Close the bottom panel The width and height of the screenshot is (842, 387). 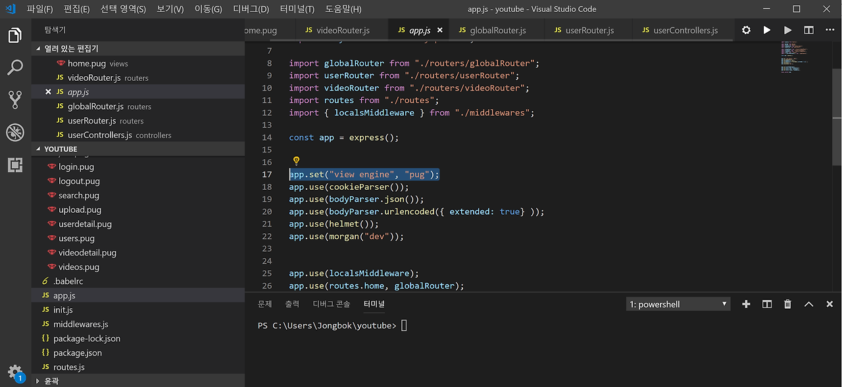(x=830, y=304)
